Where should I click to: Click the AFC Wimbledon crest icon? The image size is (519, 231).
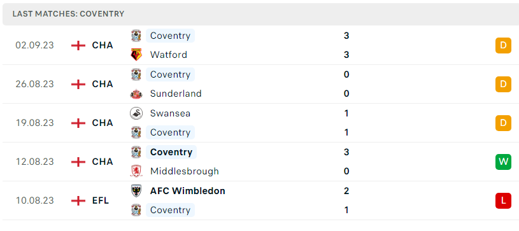[x=136, y=191]
